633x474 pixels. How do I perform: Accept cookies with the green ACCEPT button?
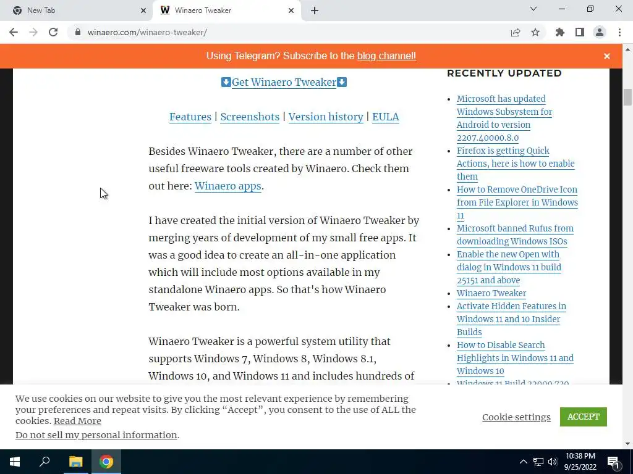pyautogui.click(x=584, y=417)
